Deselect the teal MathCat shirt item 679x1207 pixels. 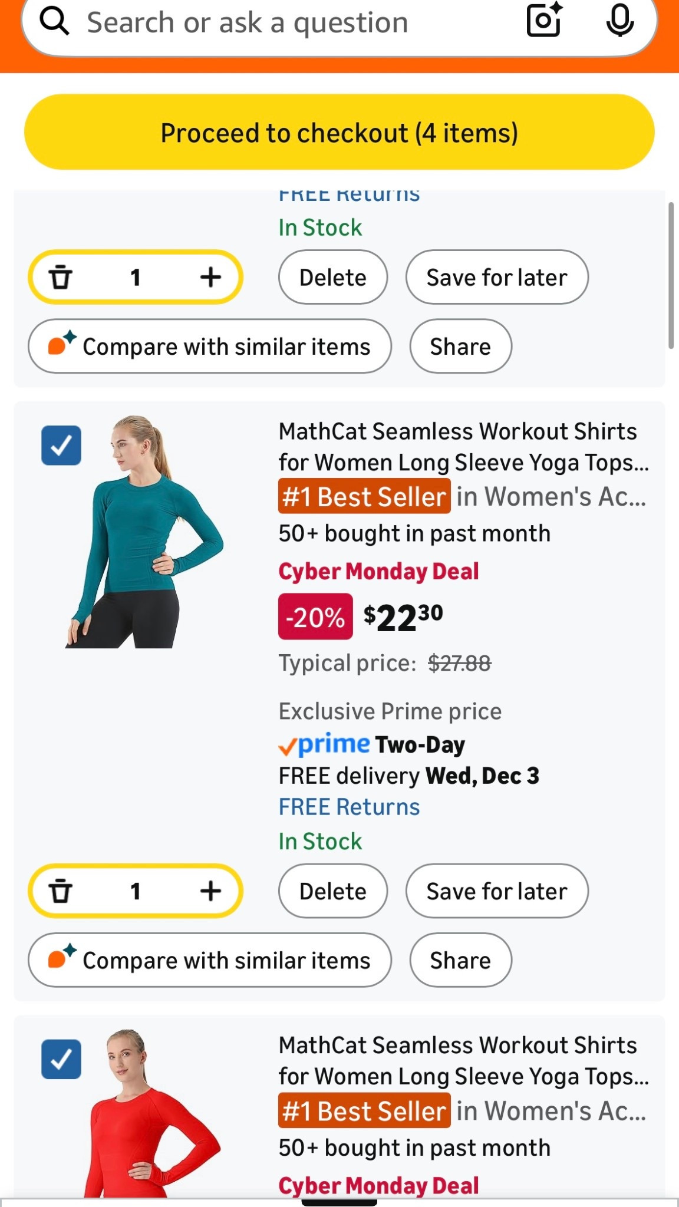tap(61, 445)
